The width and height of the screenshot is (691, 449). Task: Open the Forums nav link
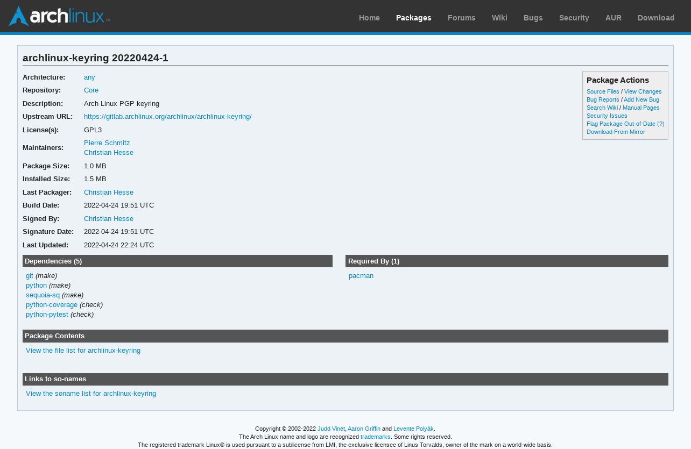tap(461, 18)
